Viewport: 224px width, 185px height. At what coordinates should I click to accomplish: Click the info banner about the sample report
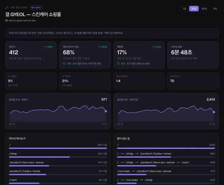(x=112, y=33)
